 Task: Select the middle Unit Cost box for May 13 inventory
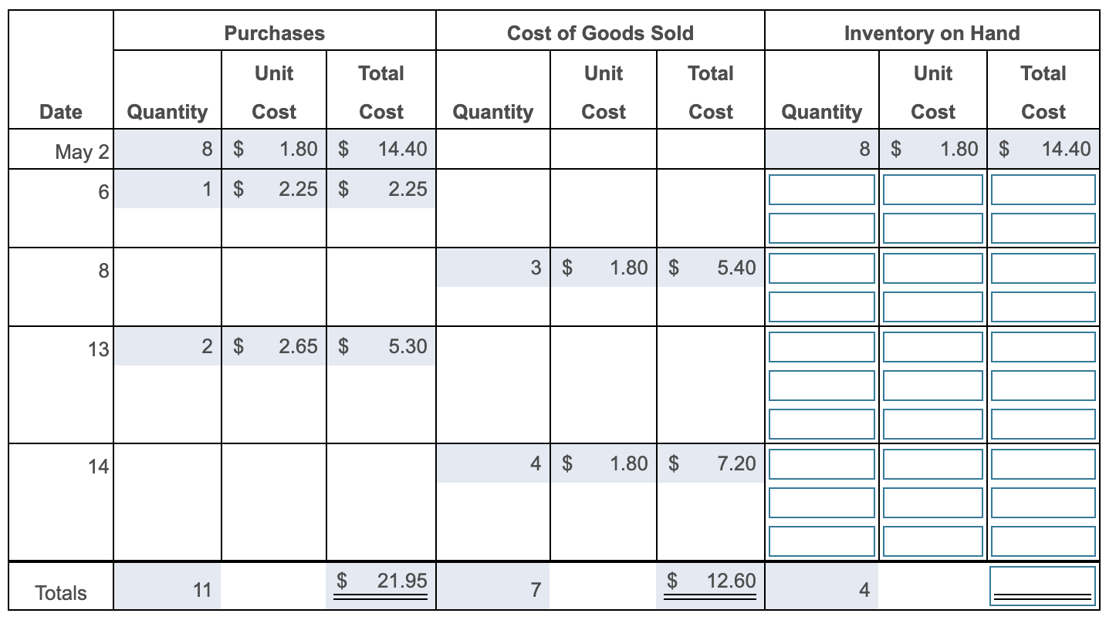932,385
